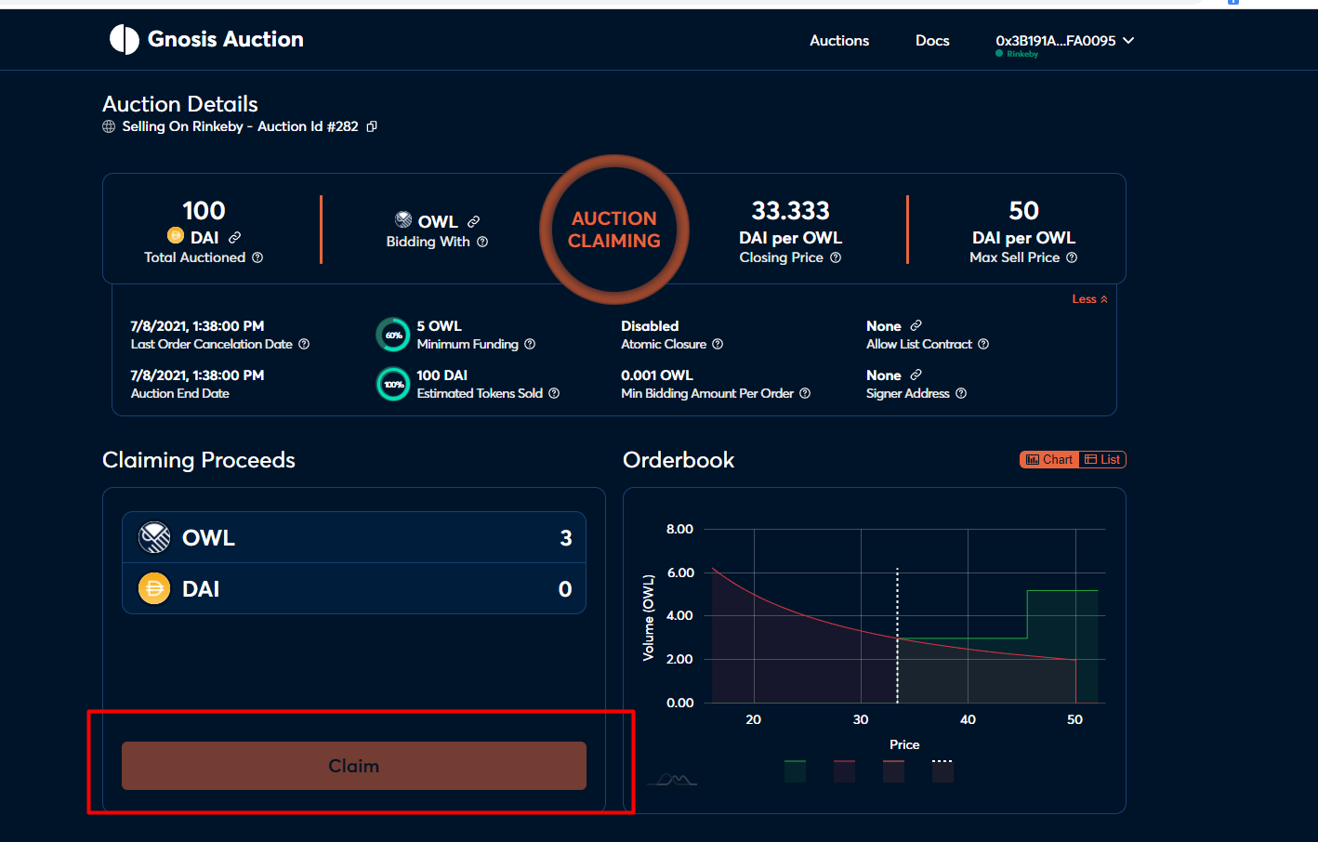The height and width of the screenshot is (842, 1318).
Task: Collapse auction details with Less
Action: click(x=1089, y=299)
